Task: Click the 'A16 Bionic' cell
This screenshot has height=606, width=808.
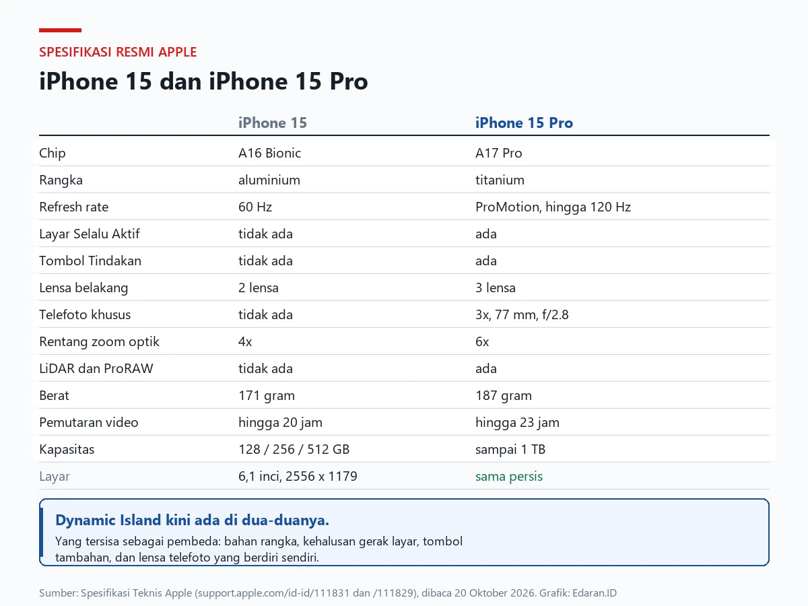Action: pos(269,153)
